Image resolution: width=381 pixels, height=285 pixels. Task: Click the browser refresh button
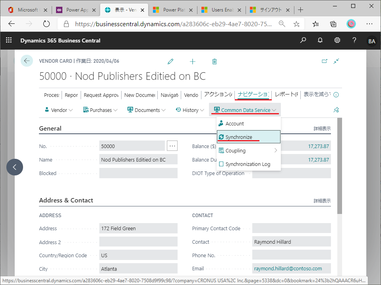(46, 24)
